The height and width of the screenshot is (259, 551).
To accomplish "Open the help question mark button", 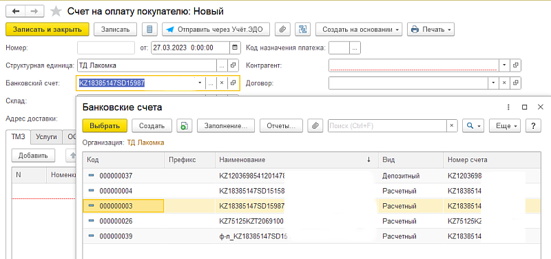I will [x=533, y=125].
